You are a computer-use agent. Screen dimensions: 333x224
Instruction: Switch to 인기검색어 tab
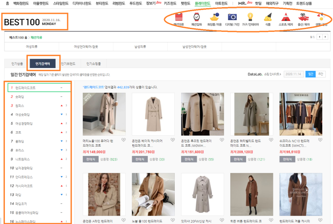[x=43, y=64]
